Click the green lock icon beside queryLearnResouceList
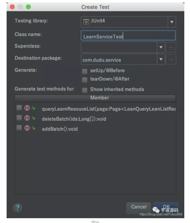 point(33,108)
